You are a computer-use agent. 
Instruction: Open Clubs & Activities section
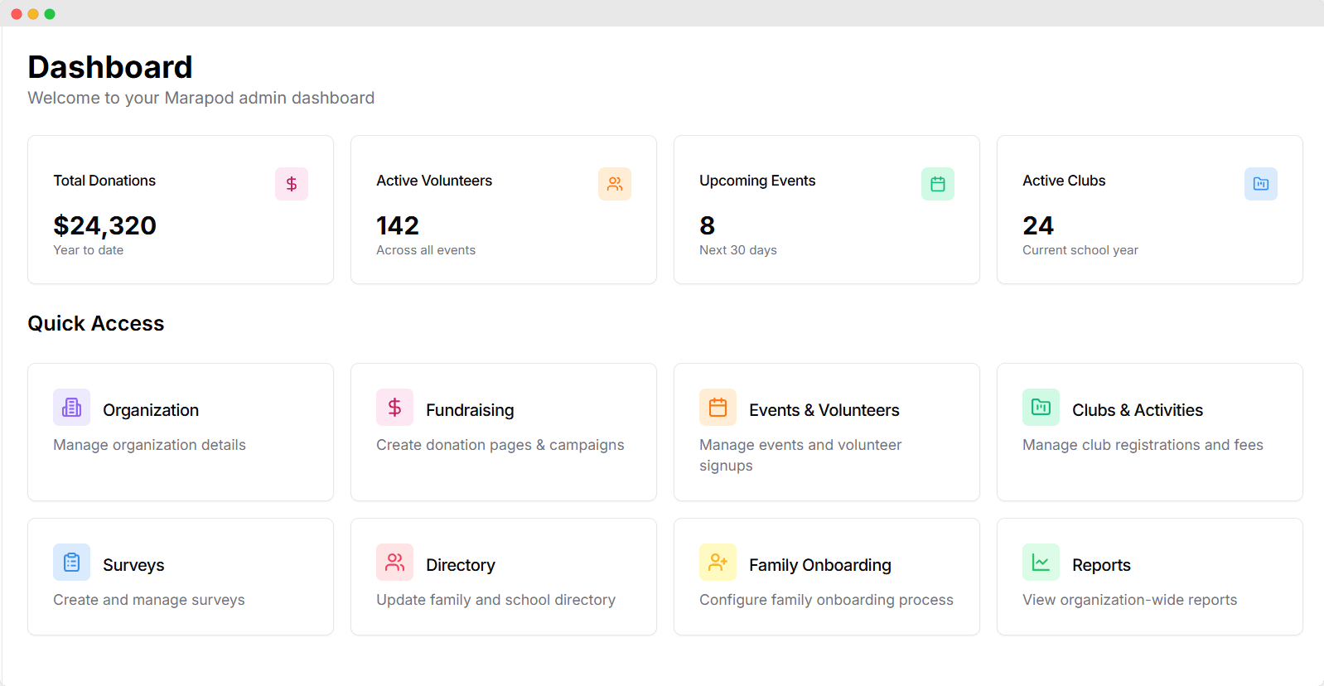pyautogui.click(x=1150, y=432)
